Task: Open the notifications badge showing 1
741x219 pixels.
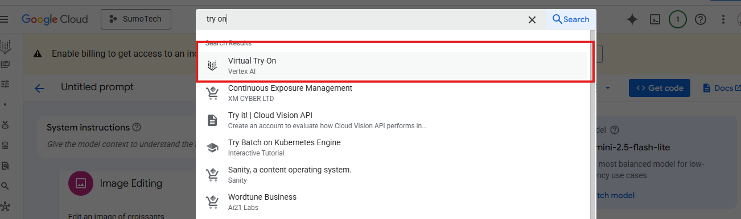Action: 677,19
